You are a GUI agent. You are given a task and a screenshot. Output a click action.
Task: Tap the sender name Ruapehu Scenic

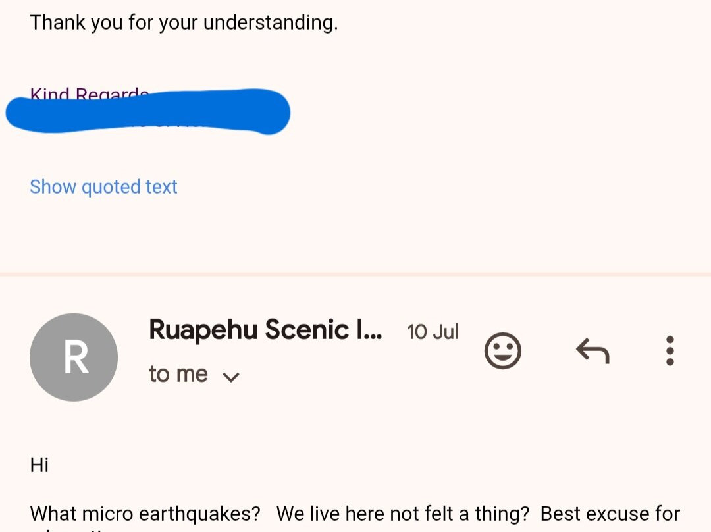coord(265,330)
